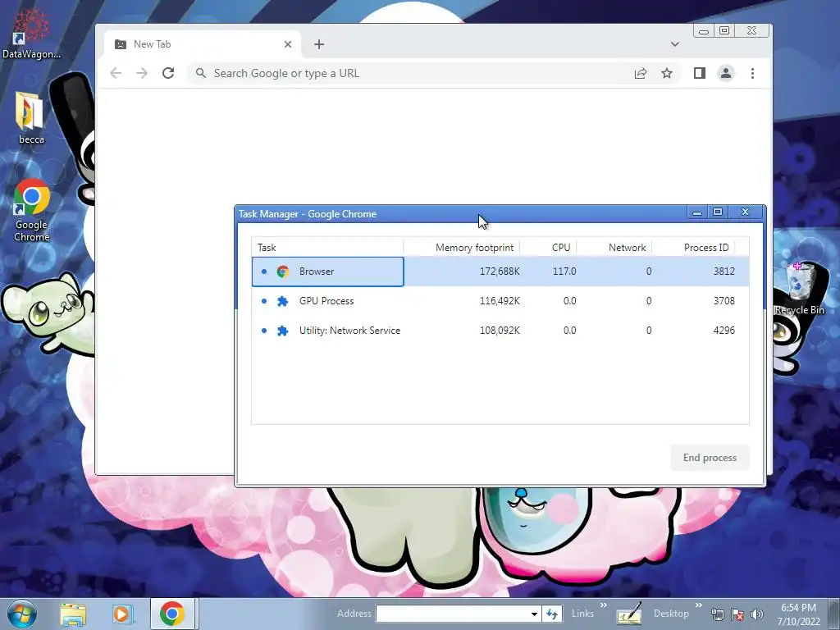Expand the tab search chevron
This screenshot has height=630, width=840.
click(x=675, y=44)
